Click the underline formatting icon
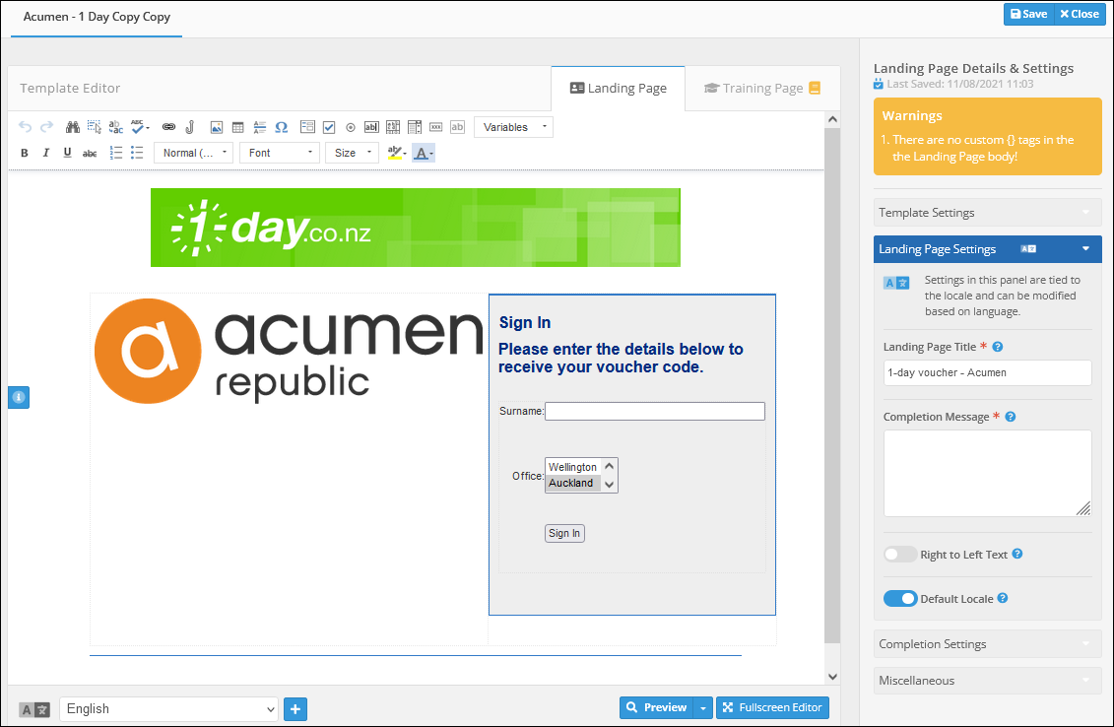Viewport: 1114px width, 727px height. (67, 153)
